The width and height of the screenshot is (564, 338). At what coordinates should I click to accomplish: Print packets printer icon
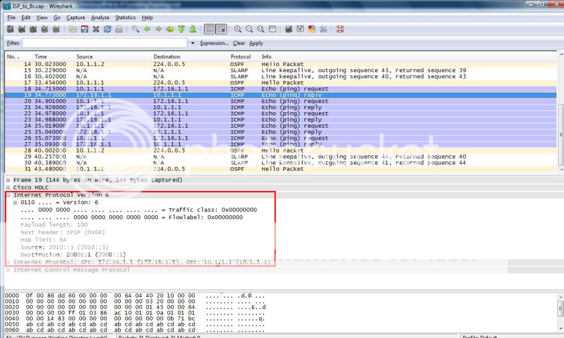119,29
